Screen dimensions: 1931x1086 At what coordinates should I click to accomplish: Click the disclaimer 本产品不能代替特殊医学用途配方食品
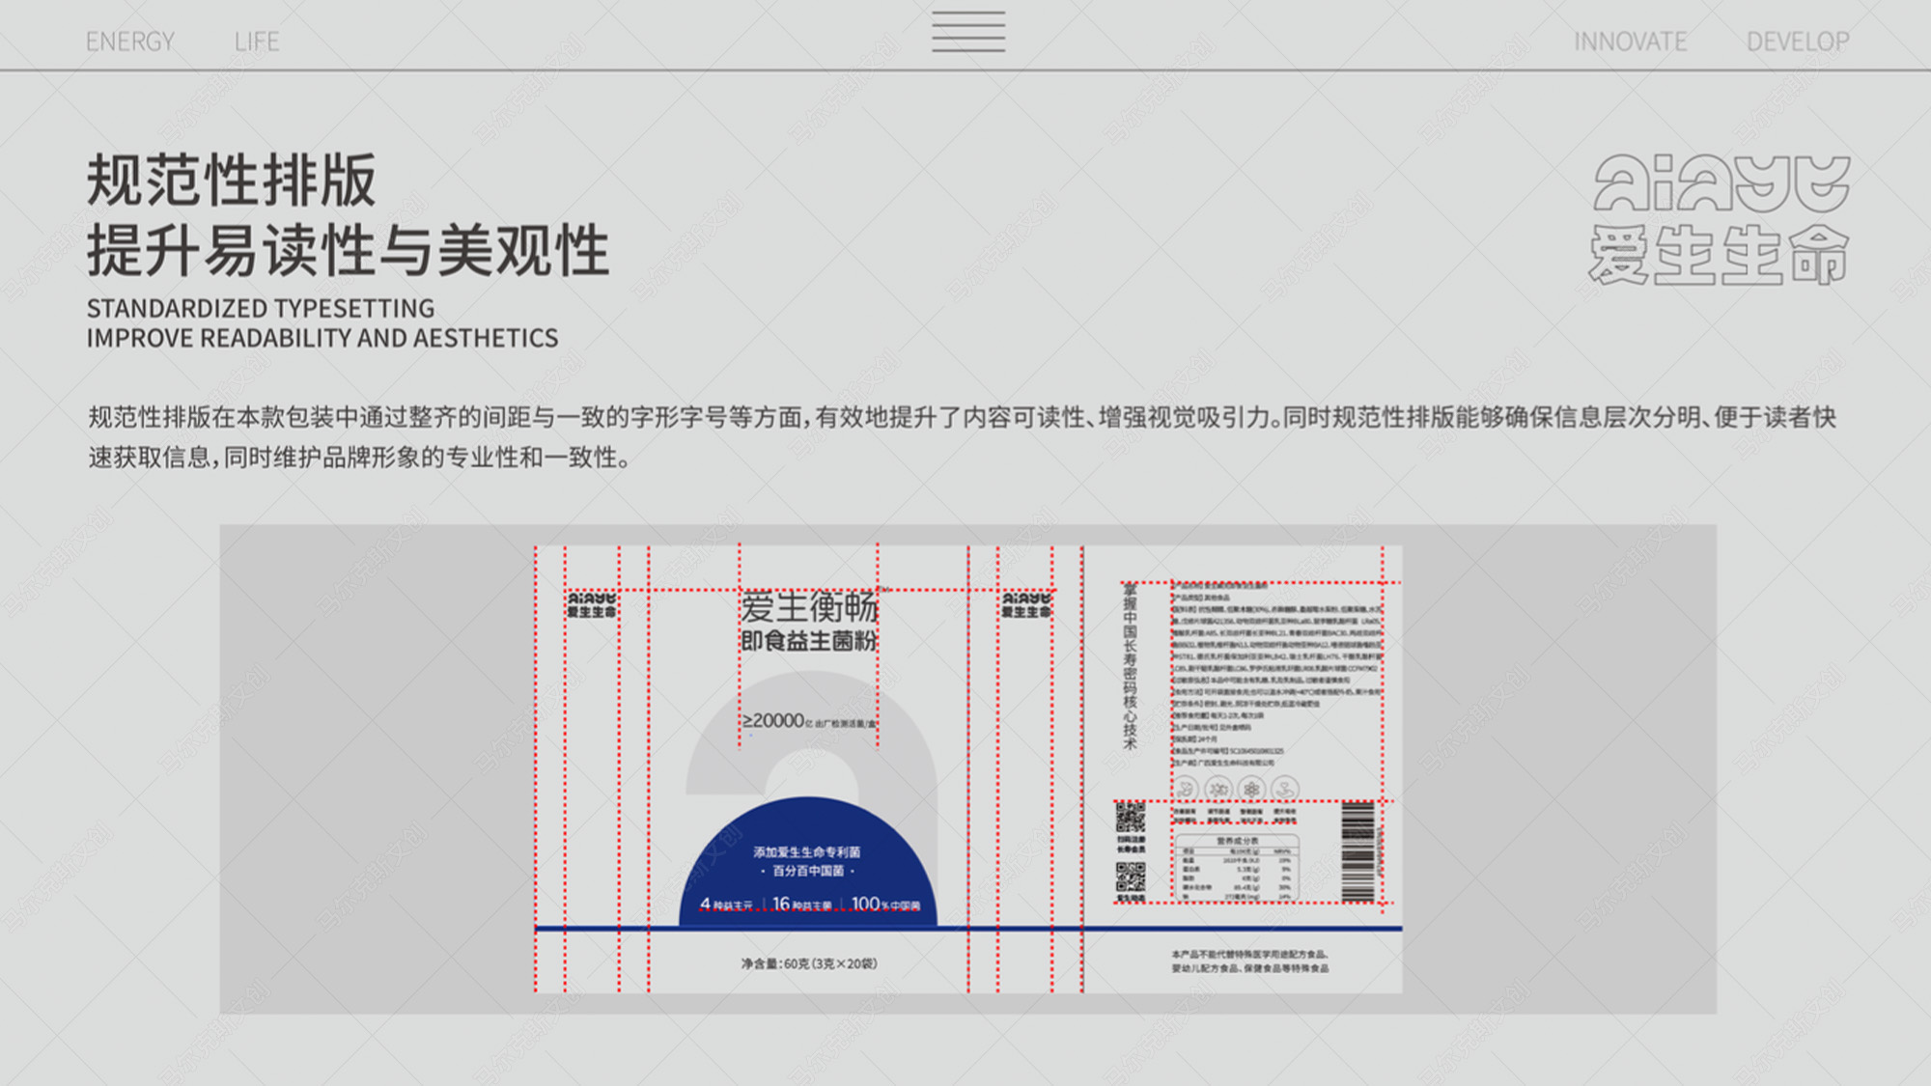[x=1250, y=955]
